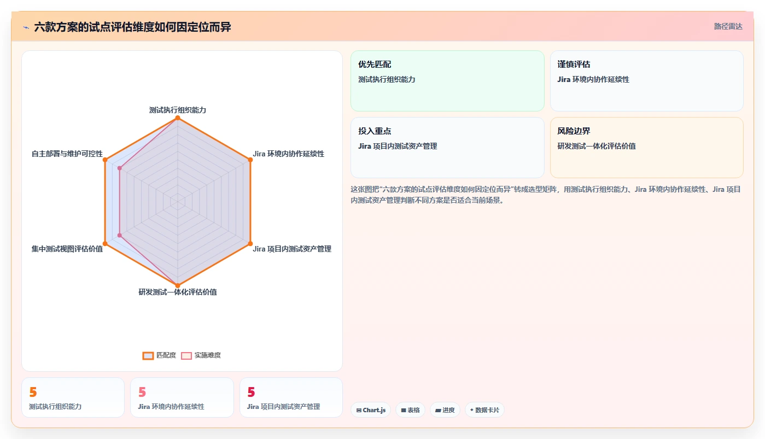Click the 路径雷达 label in header
The height and width of the screenshot is (439, 765).
(728, 26)
